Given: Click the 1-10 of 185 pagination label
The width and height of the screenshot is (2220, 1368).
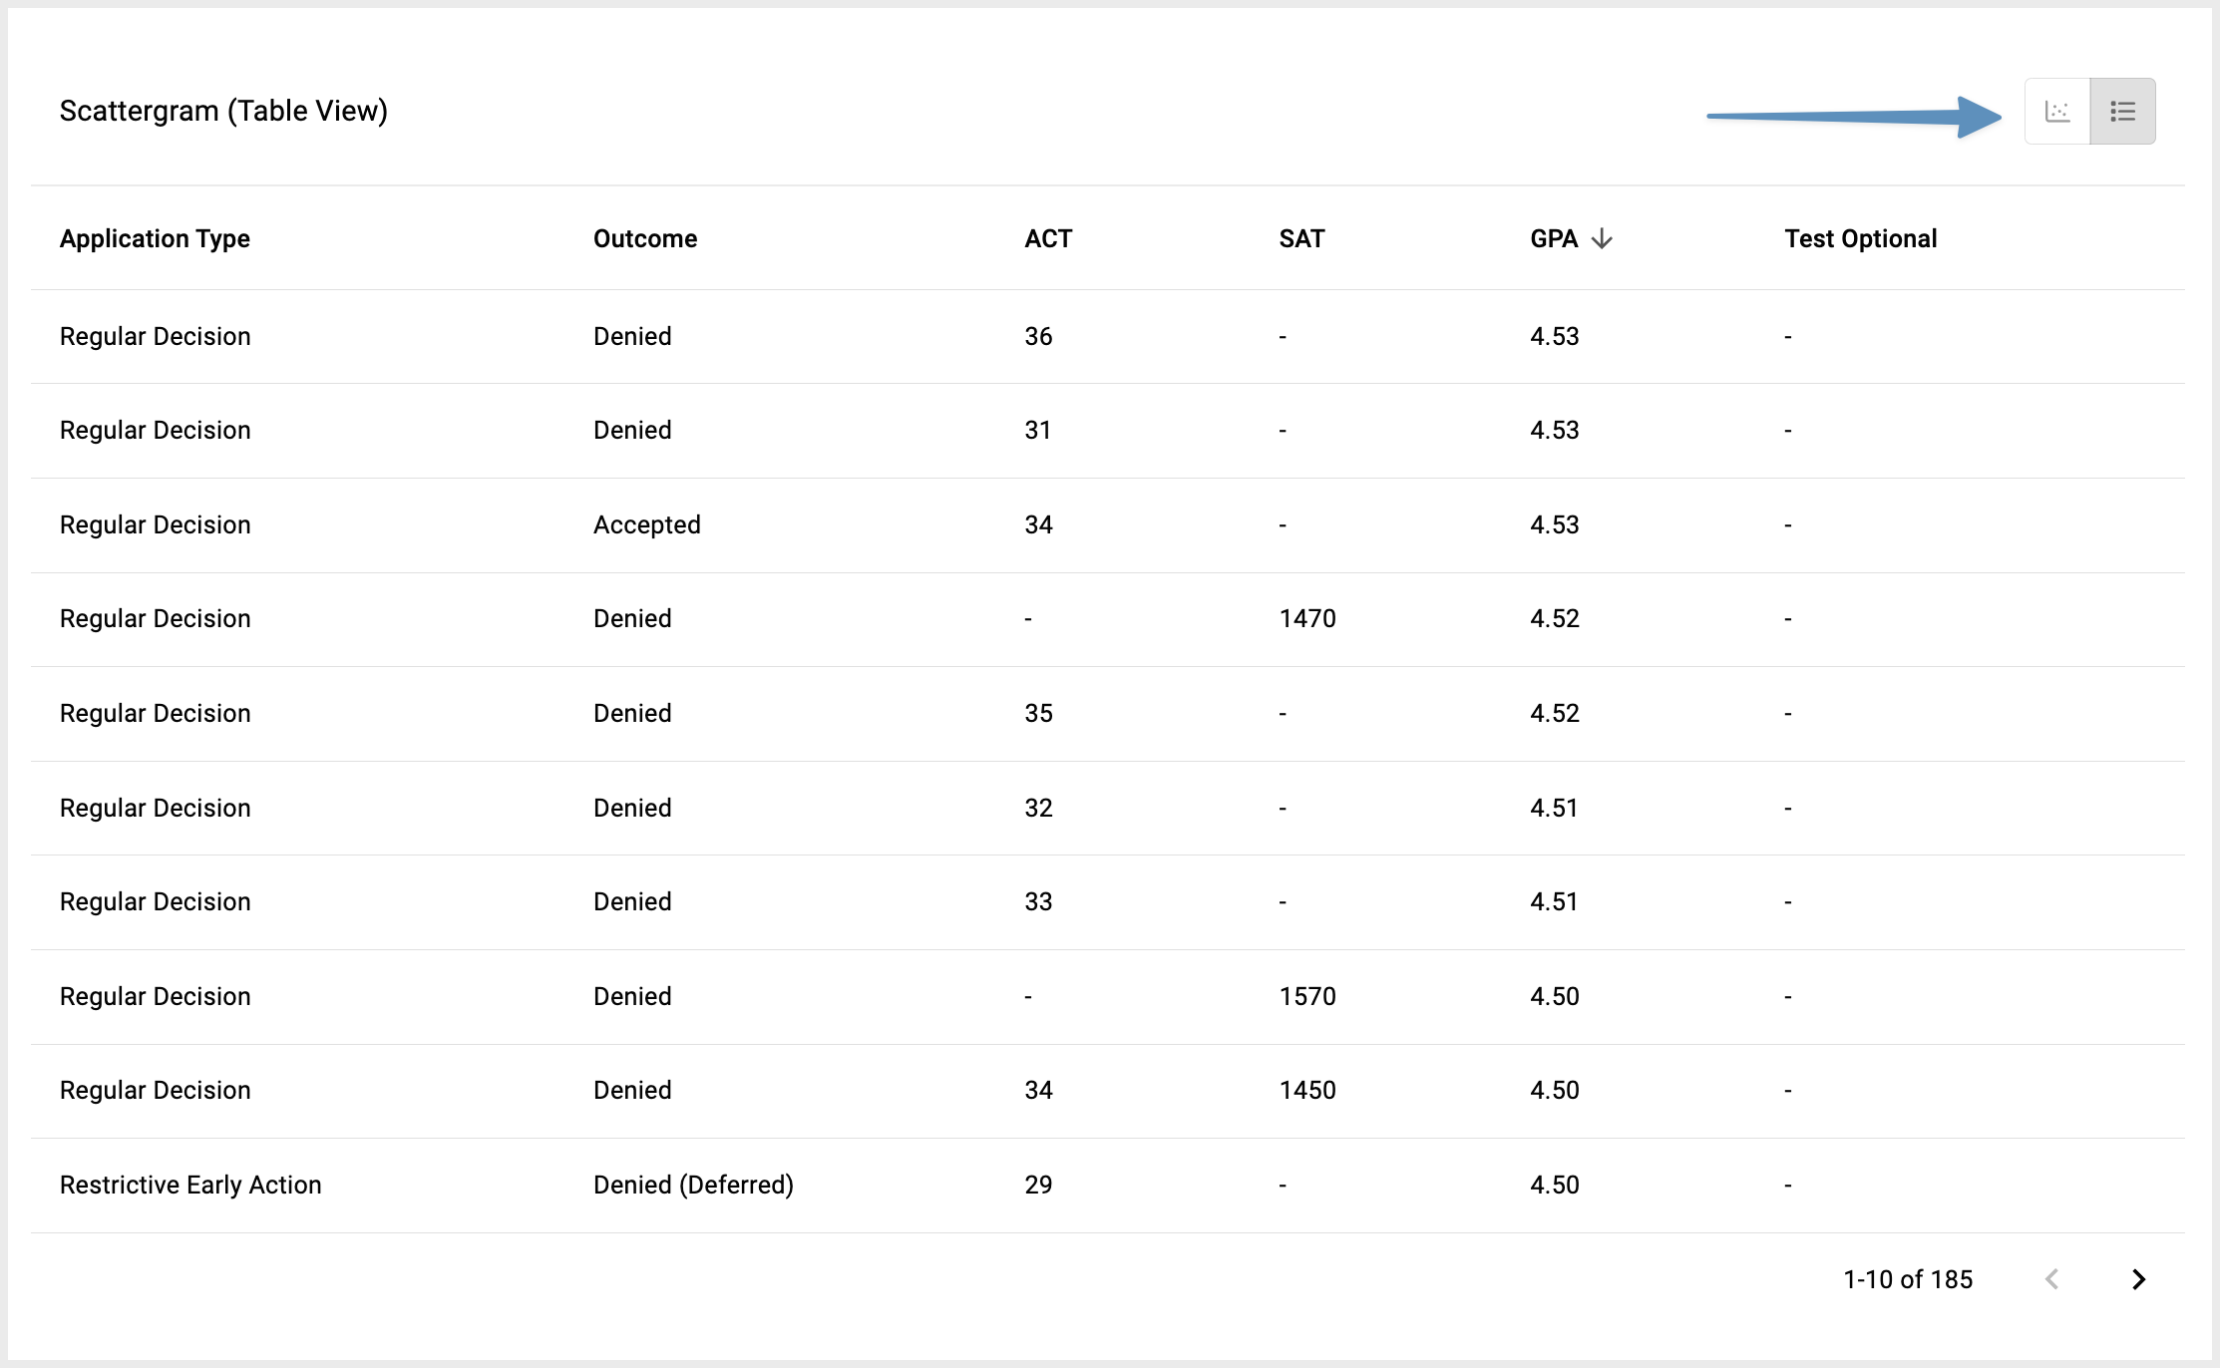Looking at the screenshot, I should (1908, 1279).
